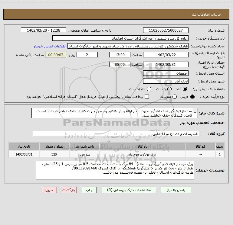Click the 'پاسخ به نیاز' button

176,190
